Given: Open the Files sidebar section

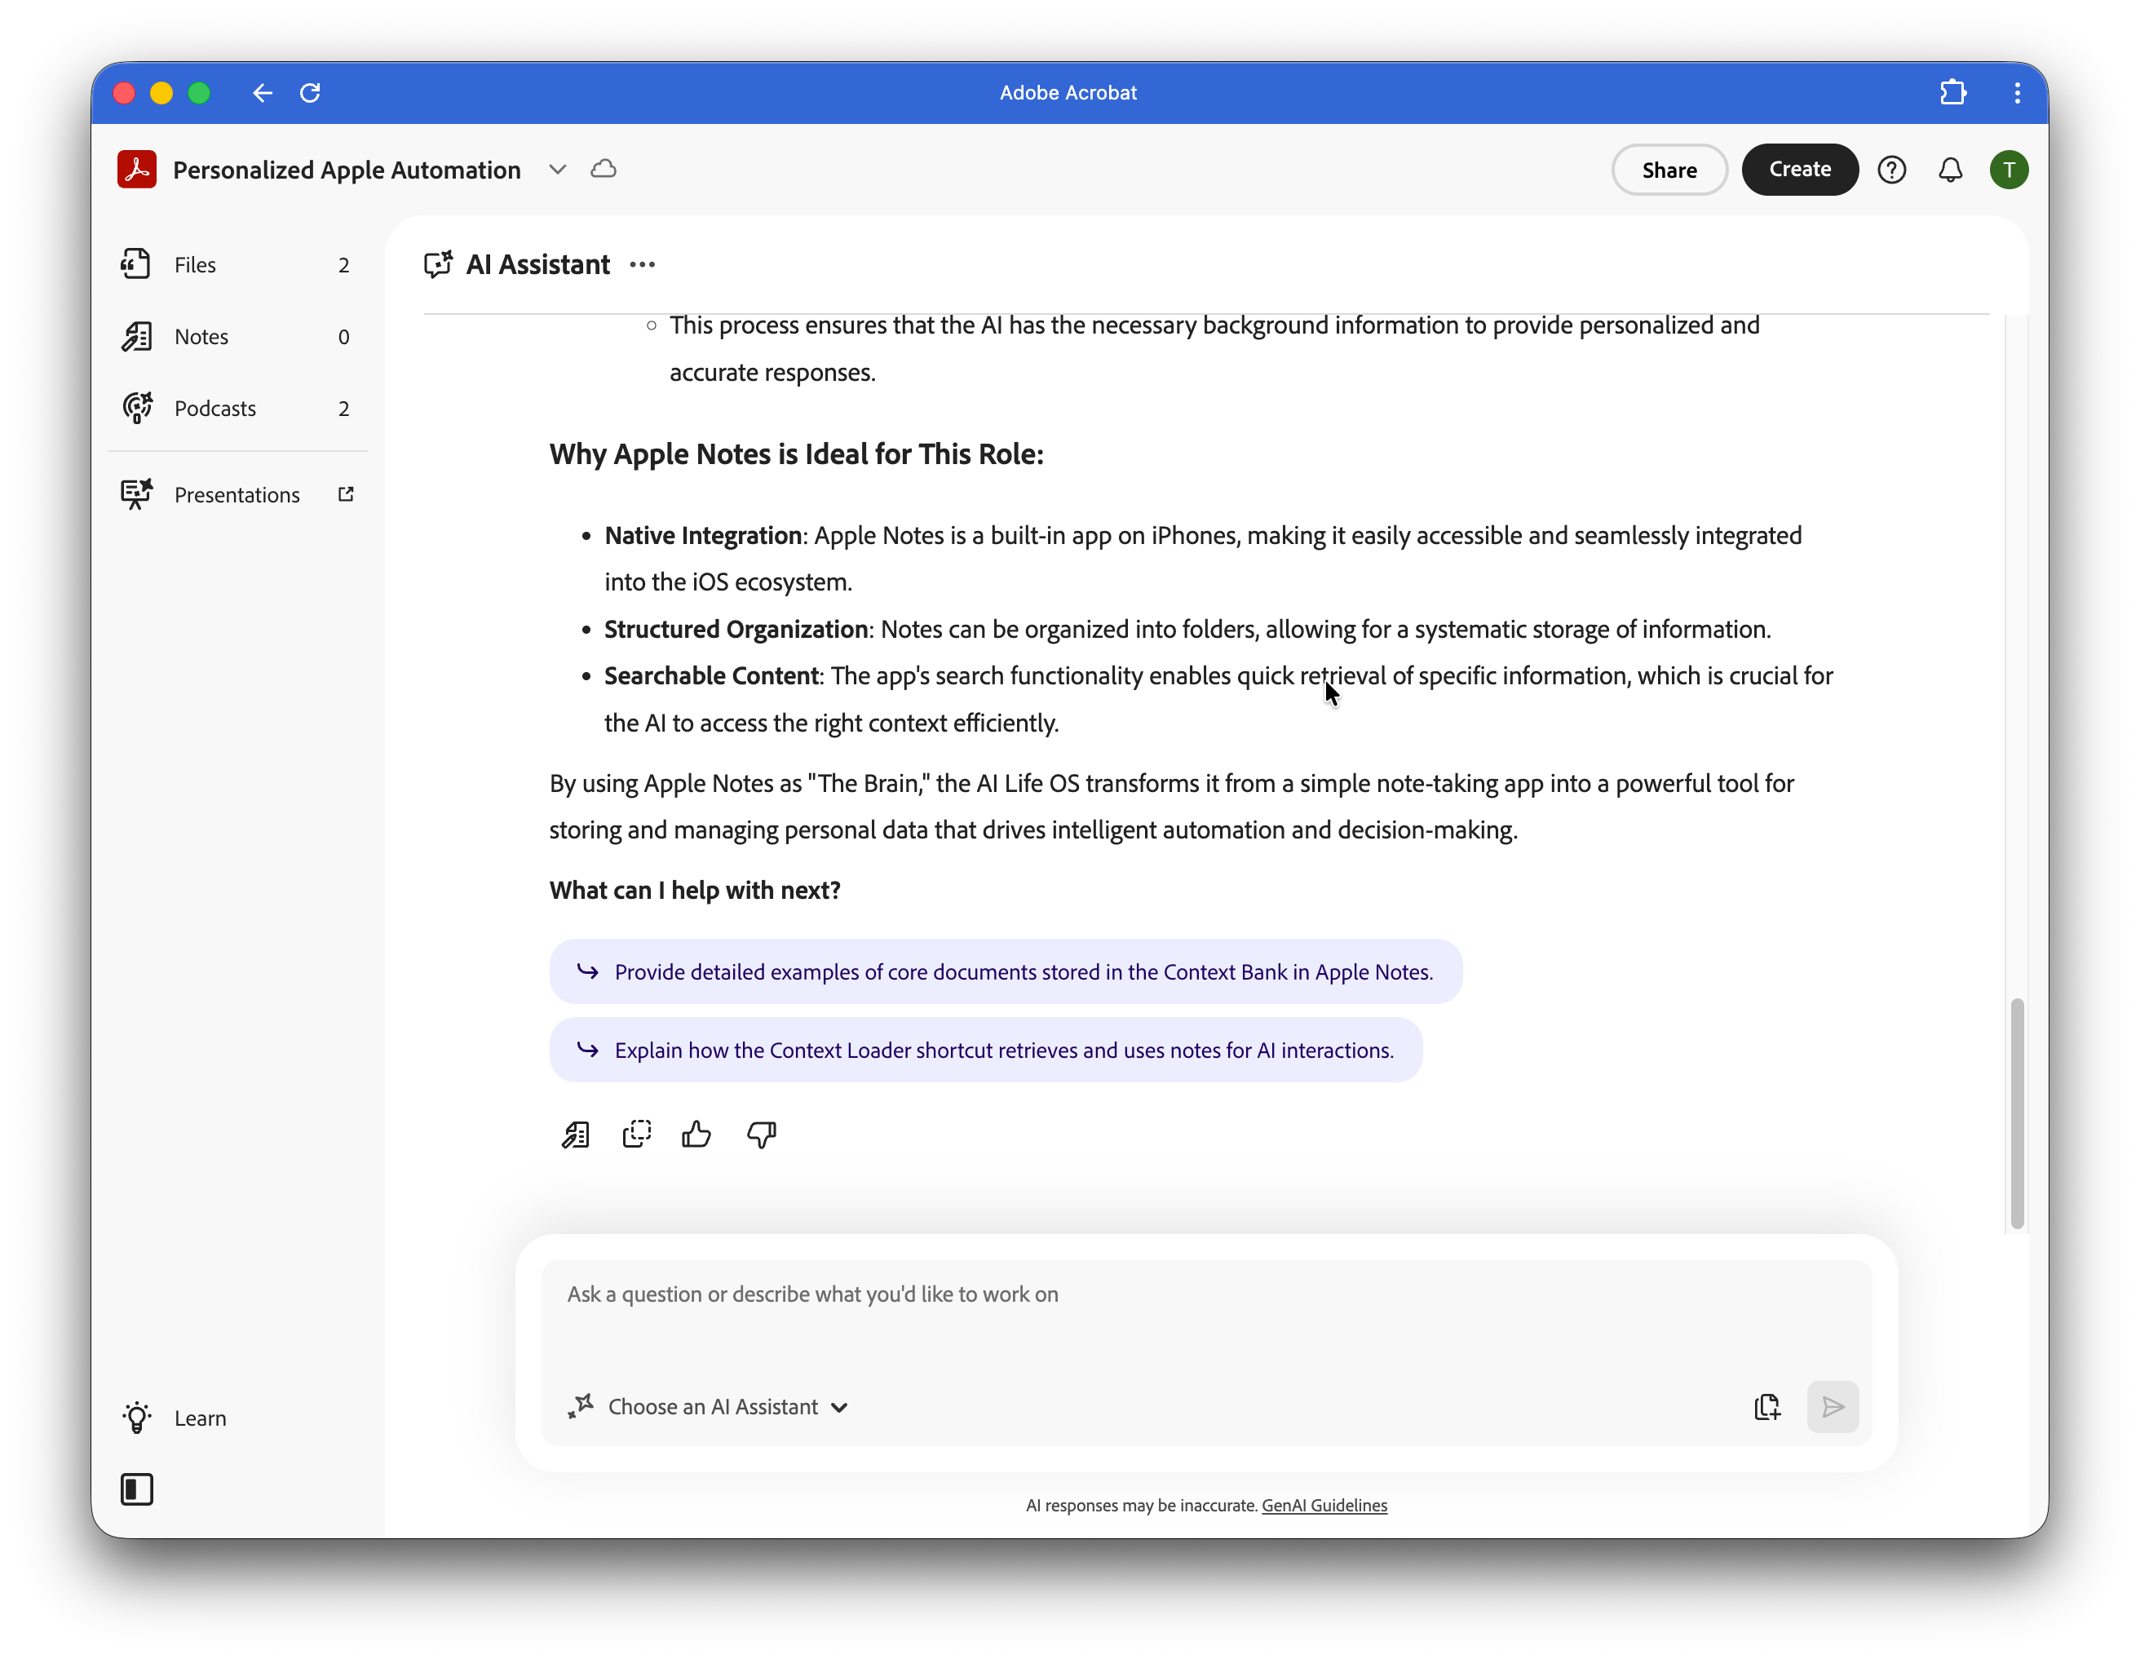Looking at the screenshot, I should point(195,266).
